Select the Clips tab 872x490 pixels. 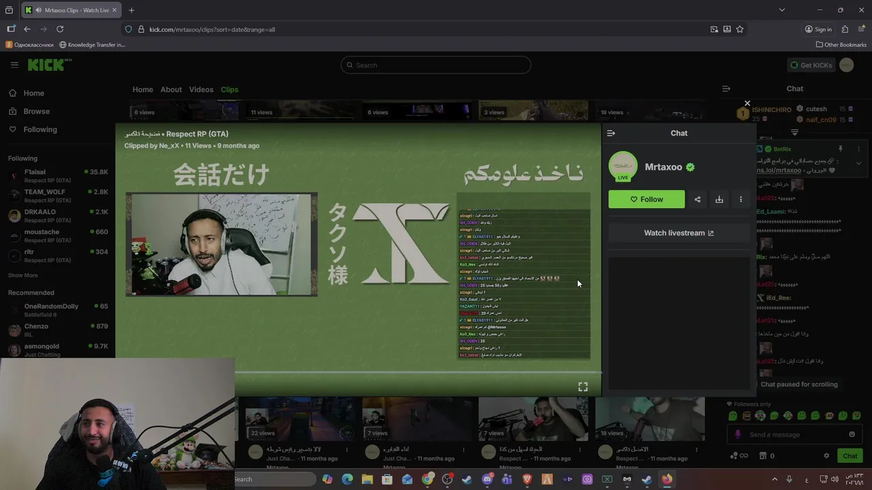[230, 90]
